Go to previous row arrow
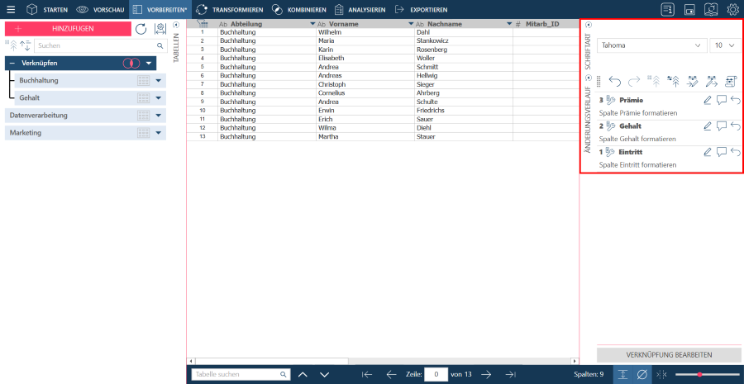This screenshot has height=384, width=744. 392,375
